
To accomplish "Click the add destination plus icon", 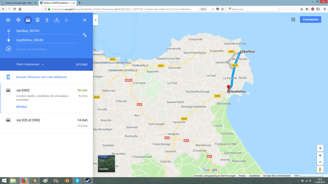I will point(9,49).
